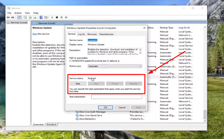Click the Restart Service toolbar icon
Image resolution: width=224 pixels, height=139 pixels.
point(66,17)
